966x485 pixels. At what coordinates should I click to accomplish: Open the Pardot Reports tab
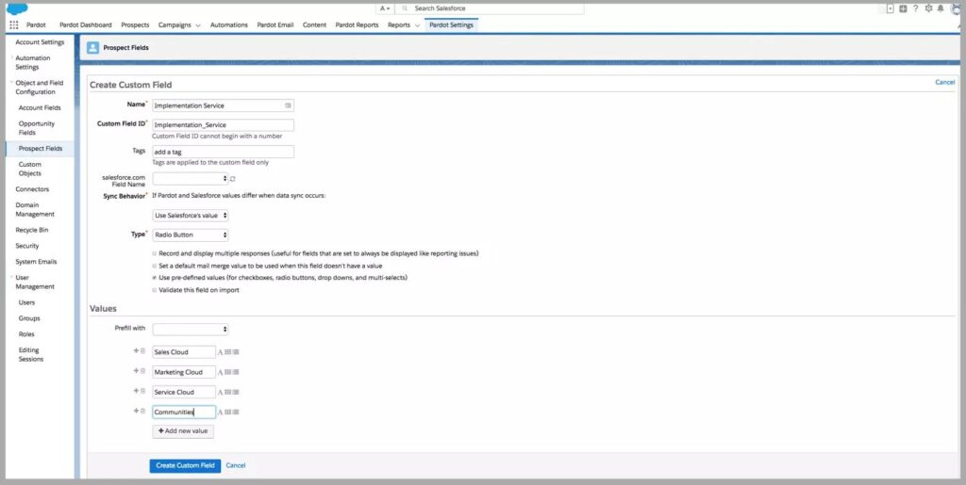click(x=357, y=25)
